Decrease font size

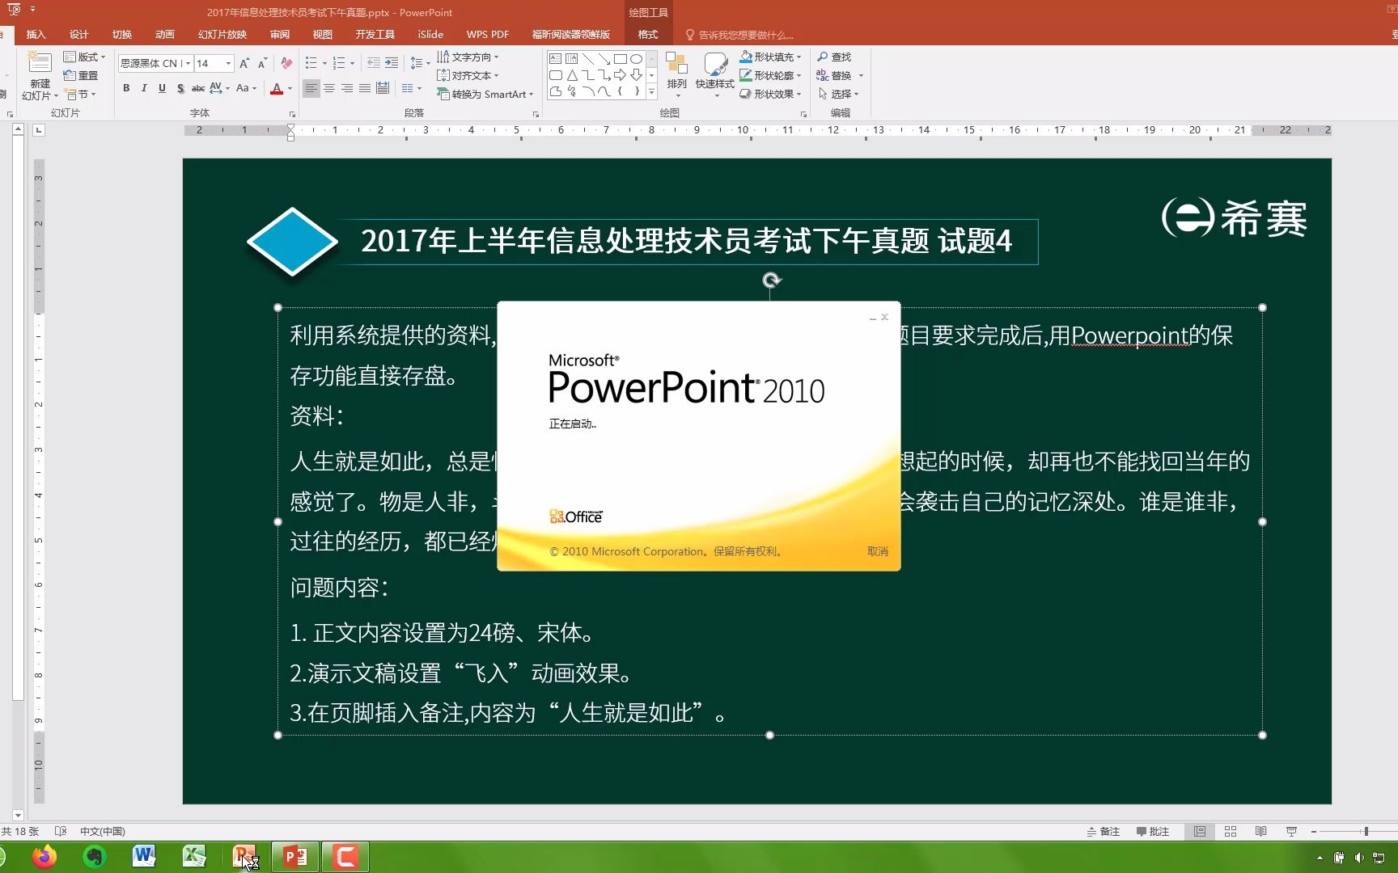[262, 63]
